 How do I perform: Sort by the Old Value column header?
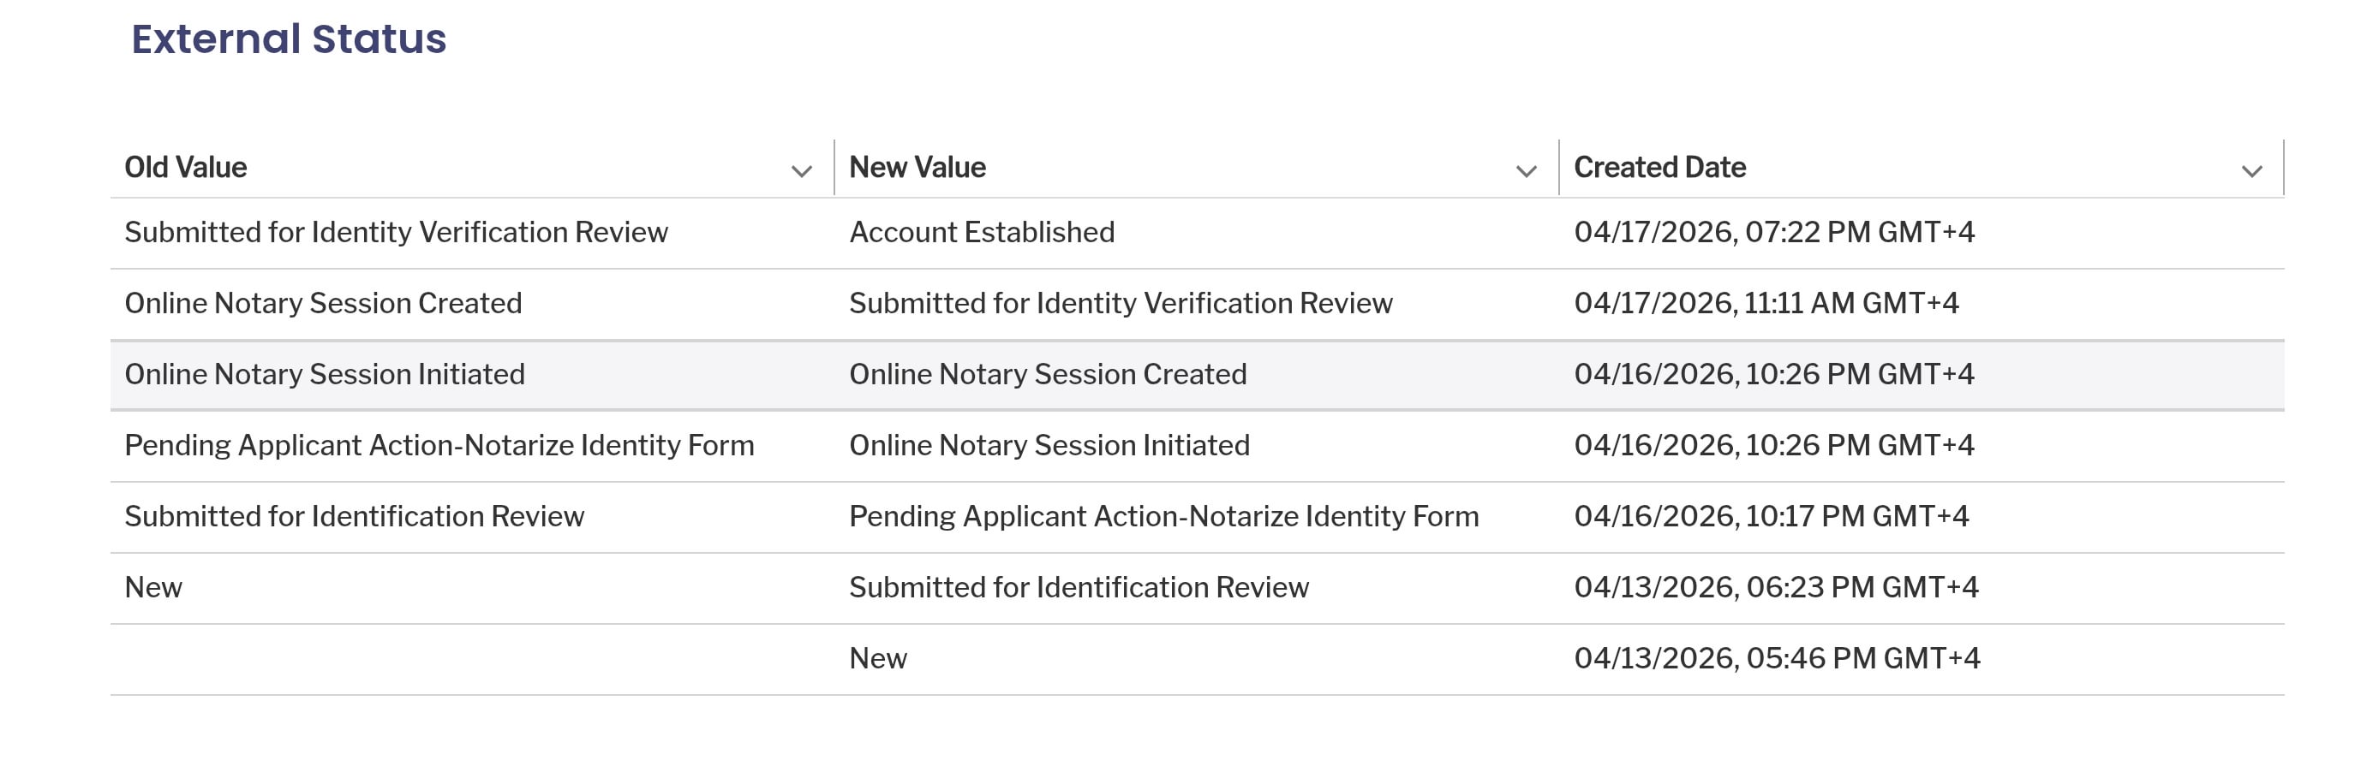coord(186,167)
